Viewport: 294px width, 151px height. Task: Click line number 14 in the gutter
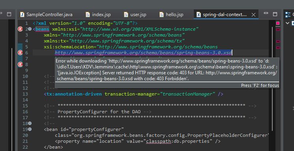pos(25,100)
